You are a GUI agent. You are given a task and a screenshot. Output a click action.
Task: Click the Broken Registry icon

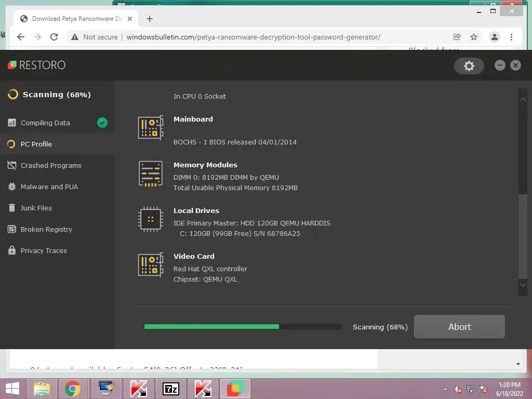[x=12, y=229]
